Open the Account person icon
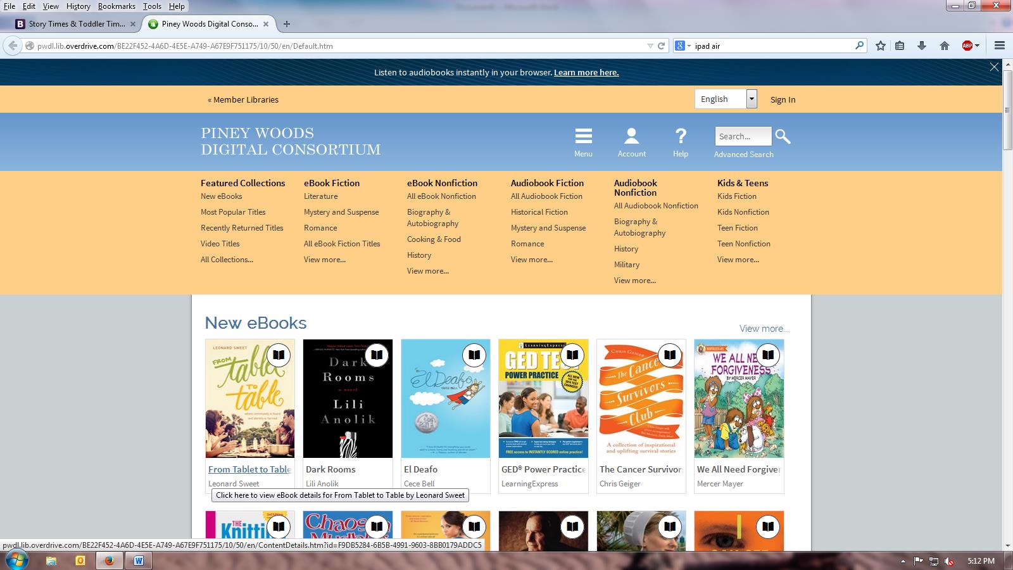Screen dimensions: 1013x570 [x=631, y=136]
